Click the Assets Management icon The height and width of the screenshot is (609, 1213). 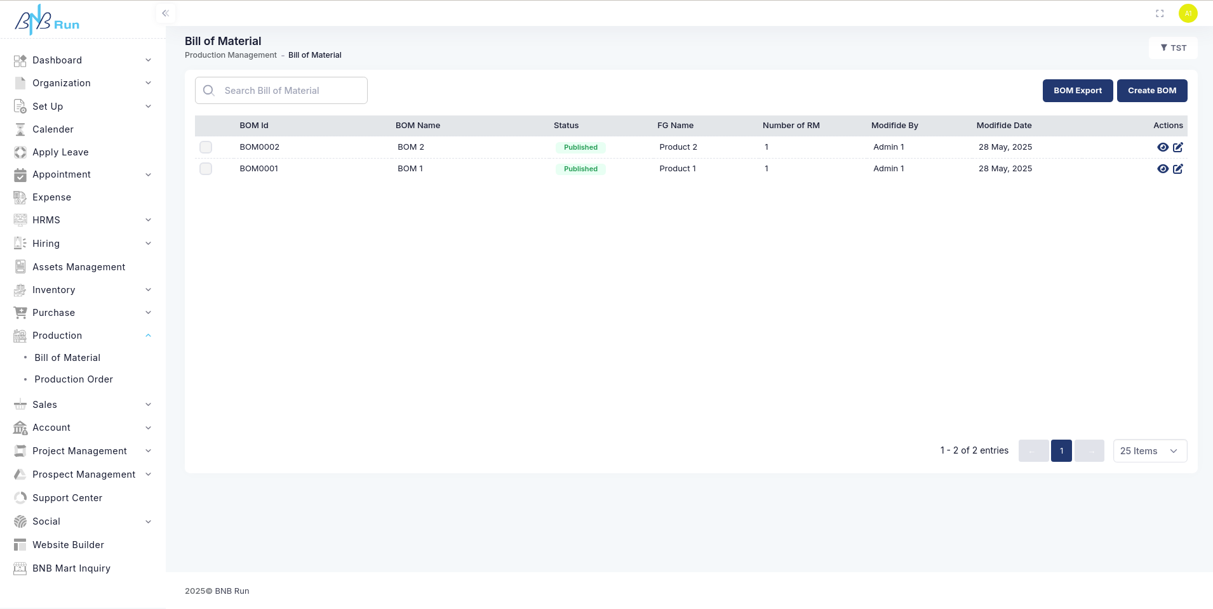[x=20, y=267]
